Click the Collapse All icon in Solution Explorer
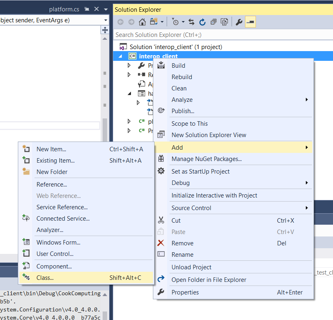Viewport: 333px width, 320px height. (x=213, y=22)
